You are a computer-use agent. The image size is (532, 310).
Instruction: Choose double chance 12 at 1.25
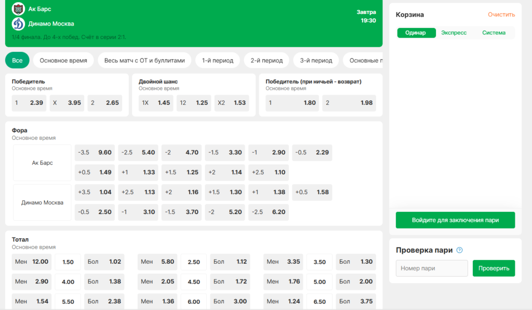click(194, 103)
